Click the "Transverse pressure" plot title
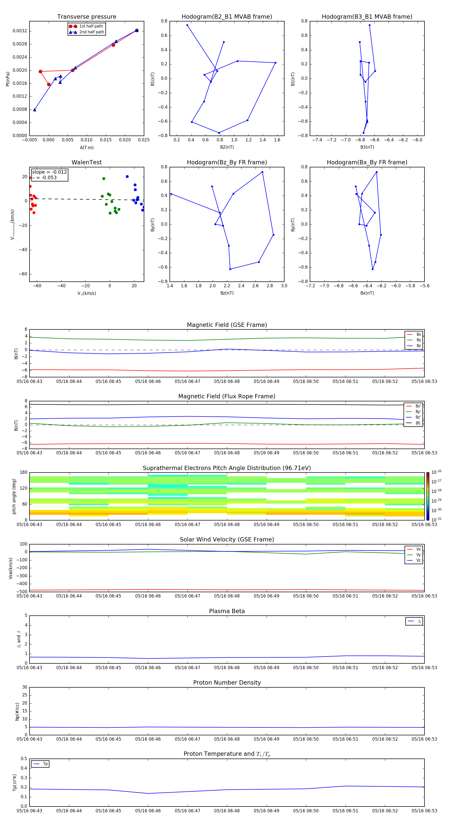 tap(87, 17)
